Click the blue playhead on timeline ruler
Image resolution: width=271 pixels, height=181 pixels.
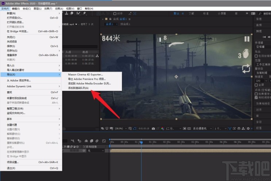(141, 142)
